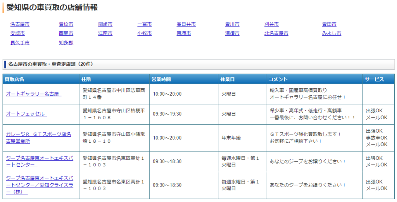397x202 pixels.
Task: Click the 営業時間 column header
Action: (x=161, y=79)
